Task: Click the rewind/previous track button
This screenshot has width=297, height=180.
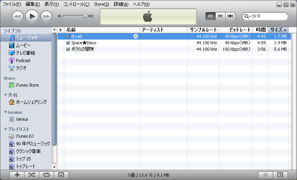Action: [17, 17]
